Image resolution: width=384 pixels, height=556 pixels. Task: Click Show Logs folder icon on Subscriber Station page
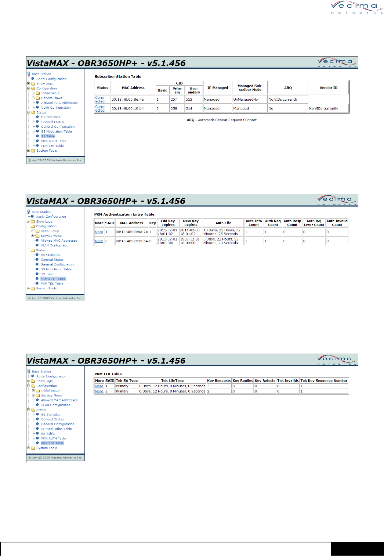pos(33,84)
